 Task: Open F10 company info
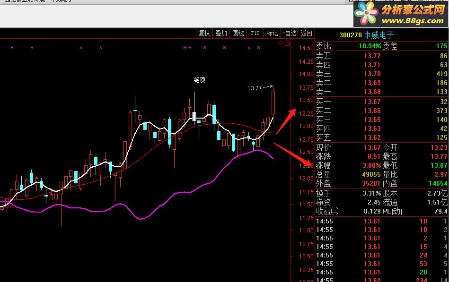(255, 33)
